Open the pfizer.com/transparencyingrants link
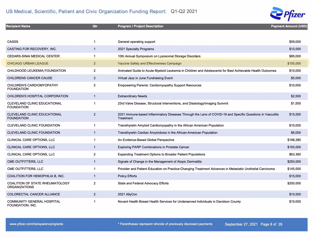The width and height of the screenshot is (313, 237). point(36,224)
